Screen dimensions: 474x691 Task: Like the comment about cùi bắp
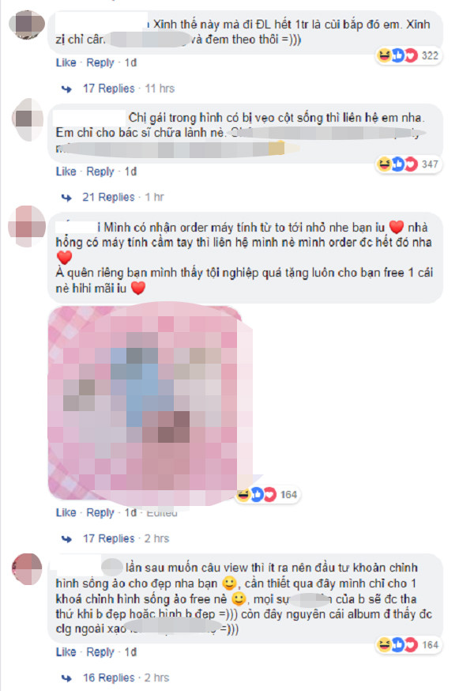point(66,62)
